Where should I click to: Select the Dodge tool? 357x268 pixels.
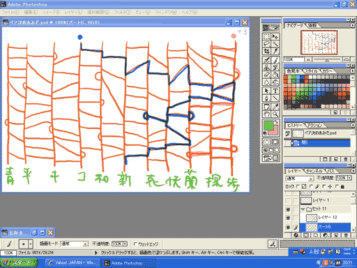coord(275,82)
